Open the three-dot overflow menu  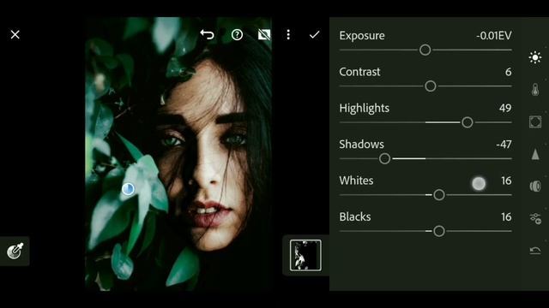click(288, 34)
